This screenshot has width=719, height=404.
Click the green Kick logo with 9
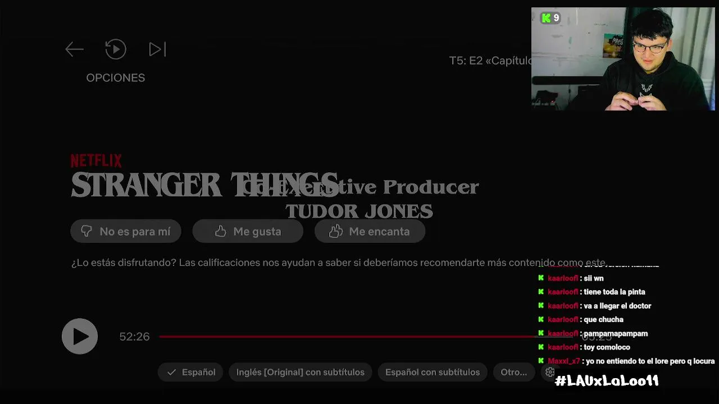(550, 18)
